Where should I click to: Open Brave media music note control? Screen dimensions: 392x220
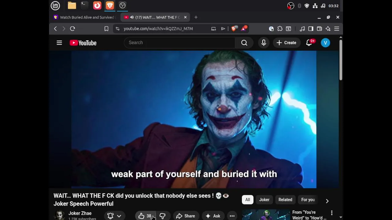click(x=302, y=28)
